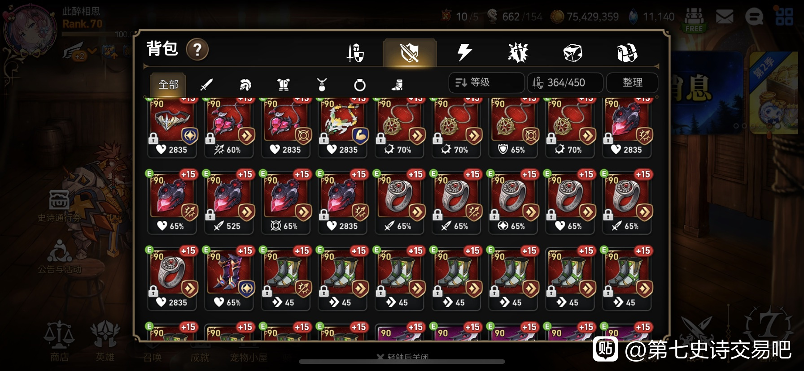The height and width of the screenshot is (371, 804).
Task: Open the backpack help question mark
Action: pyautogui.click(x=197, y=49)
